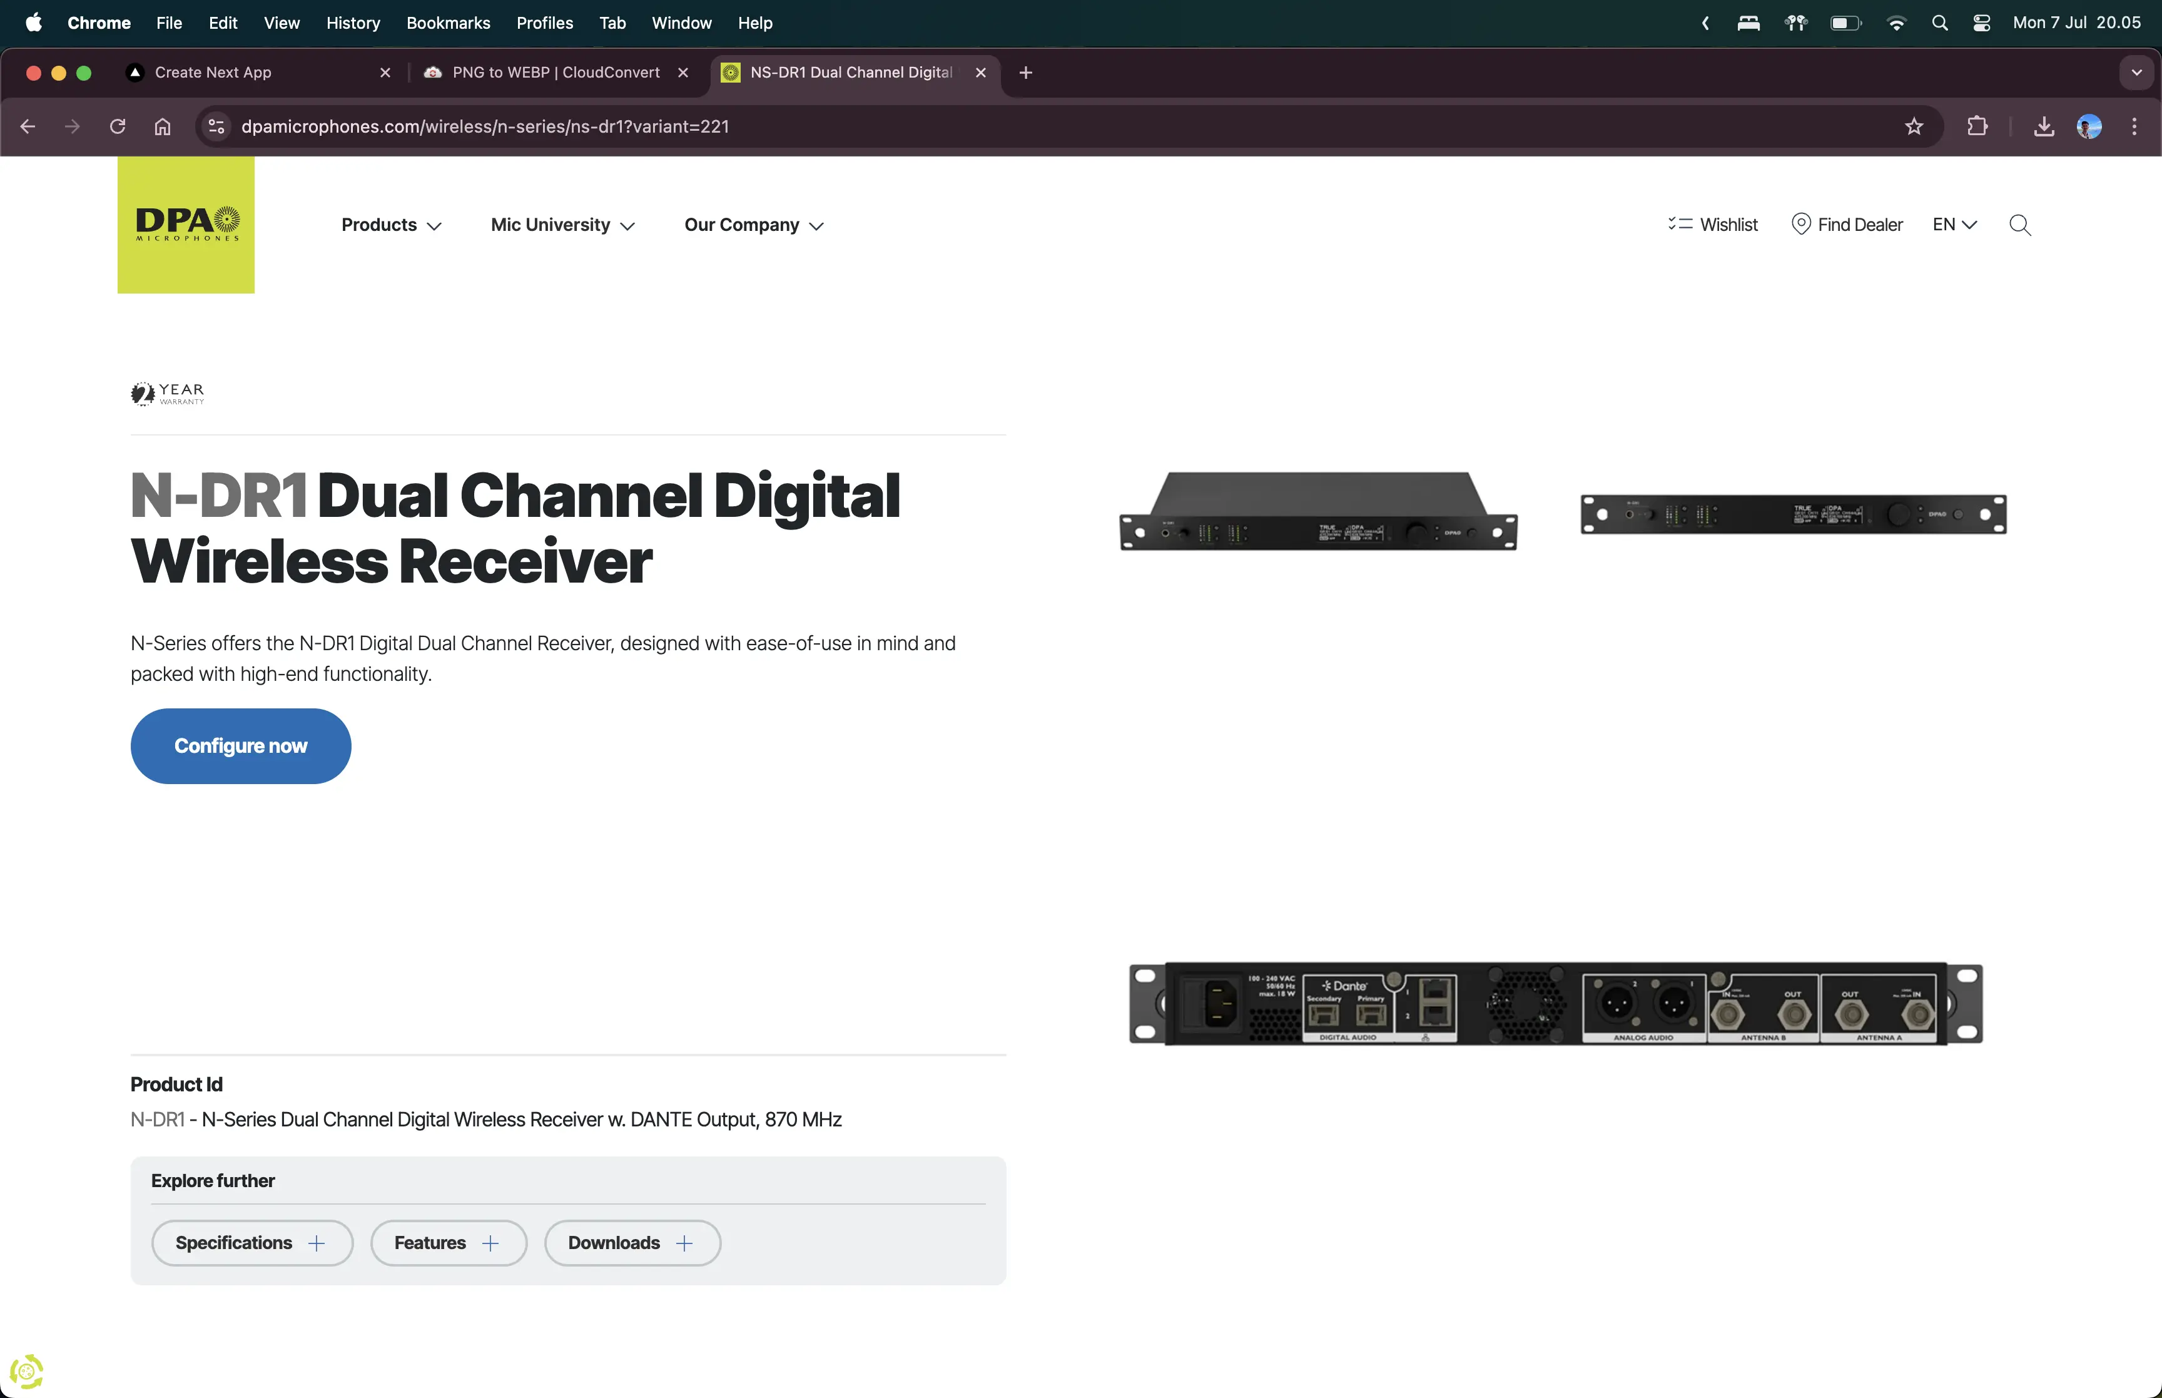The width and height of the screenshot is (2162, 1398).
Task: Open the EN language selector
Action: pos(1954,224)
